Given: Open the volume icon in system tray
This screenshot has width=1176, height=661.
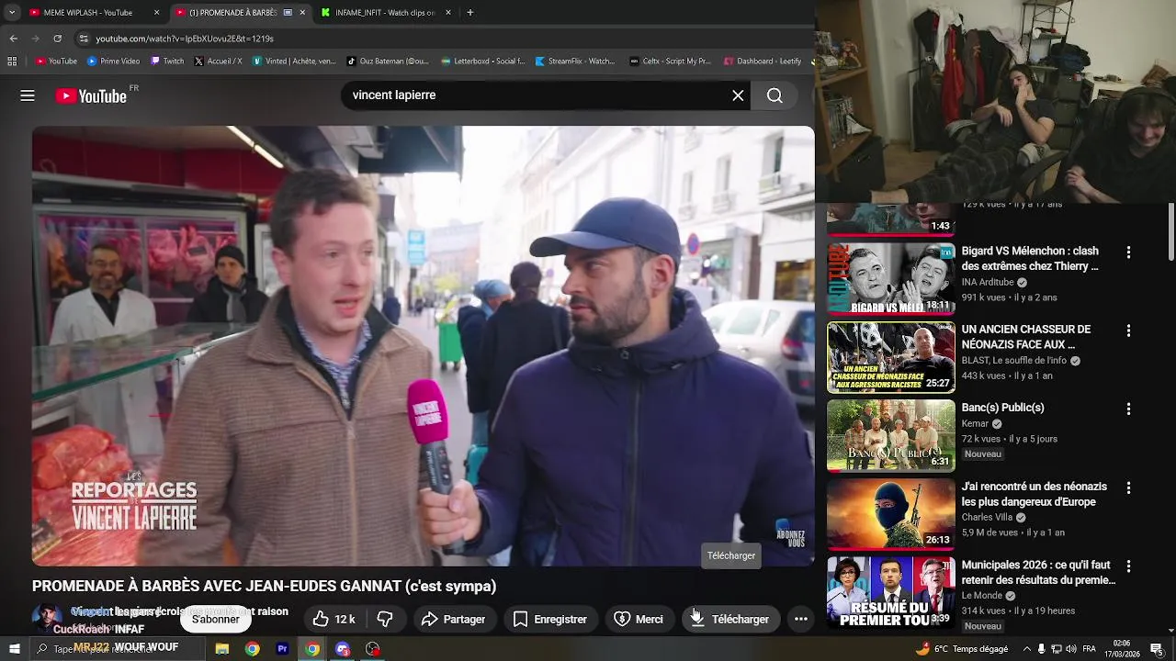Looking at the screenshot, I should (1071, 649).
